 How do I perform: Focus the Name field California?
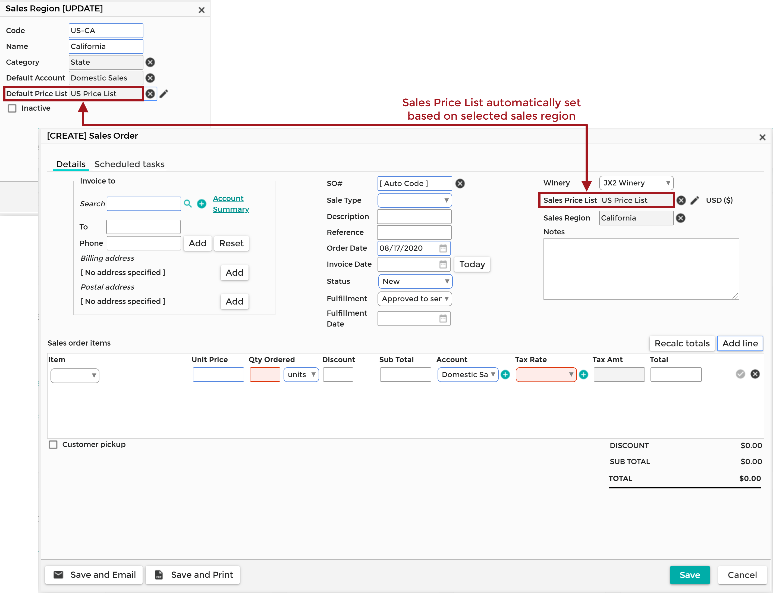pyautogui.click(x=106, y=46)
